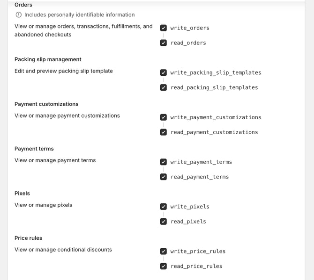Toggle the read_orders checkbox
The width and height of the screenshot is (314, 280).
[x=163, y=43]
